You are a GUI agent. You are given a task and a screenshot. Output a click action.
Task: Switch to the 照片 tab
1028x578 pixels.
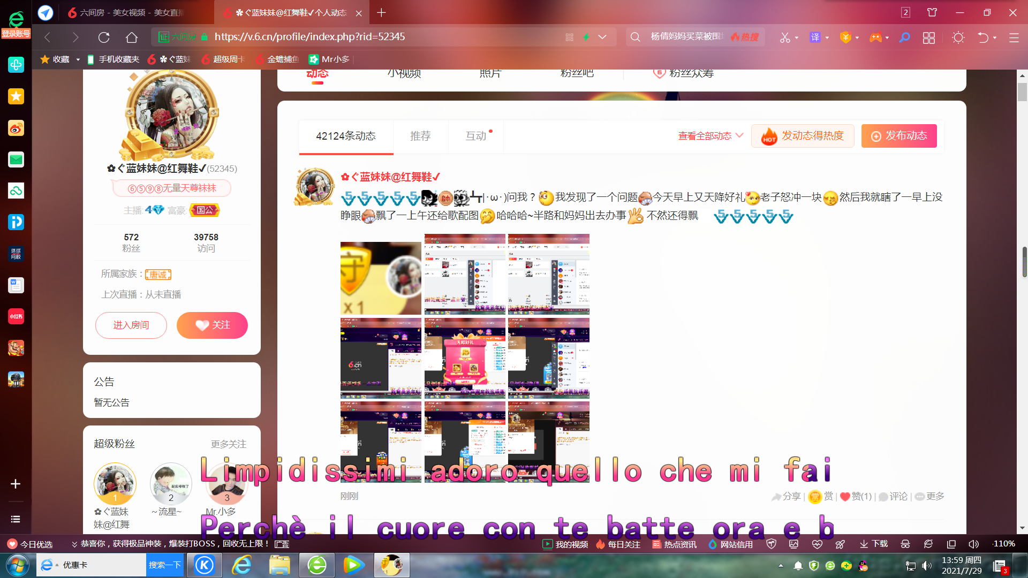click(x=490, y=73)
